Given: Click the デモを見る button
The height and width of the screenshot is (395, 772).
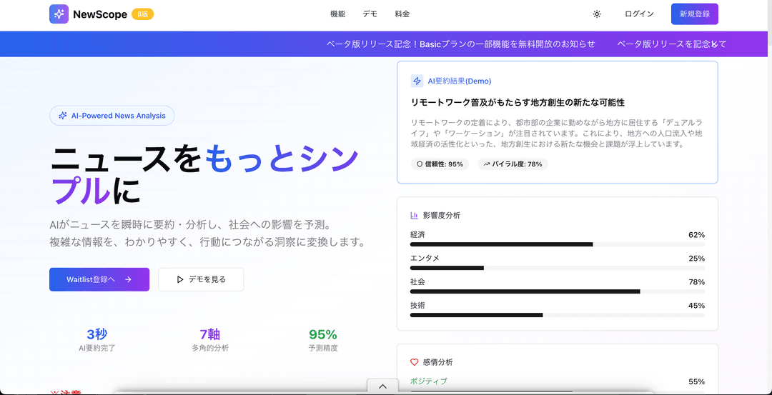Looking at the screenshot, I should click(201, 279).
